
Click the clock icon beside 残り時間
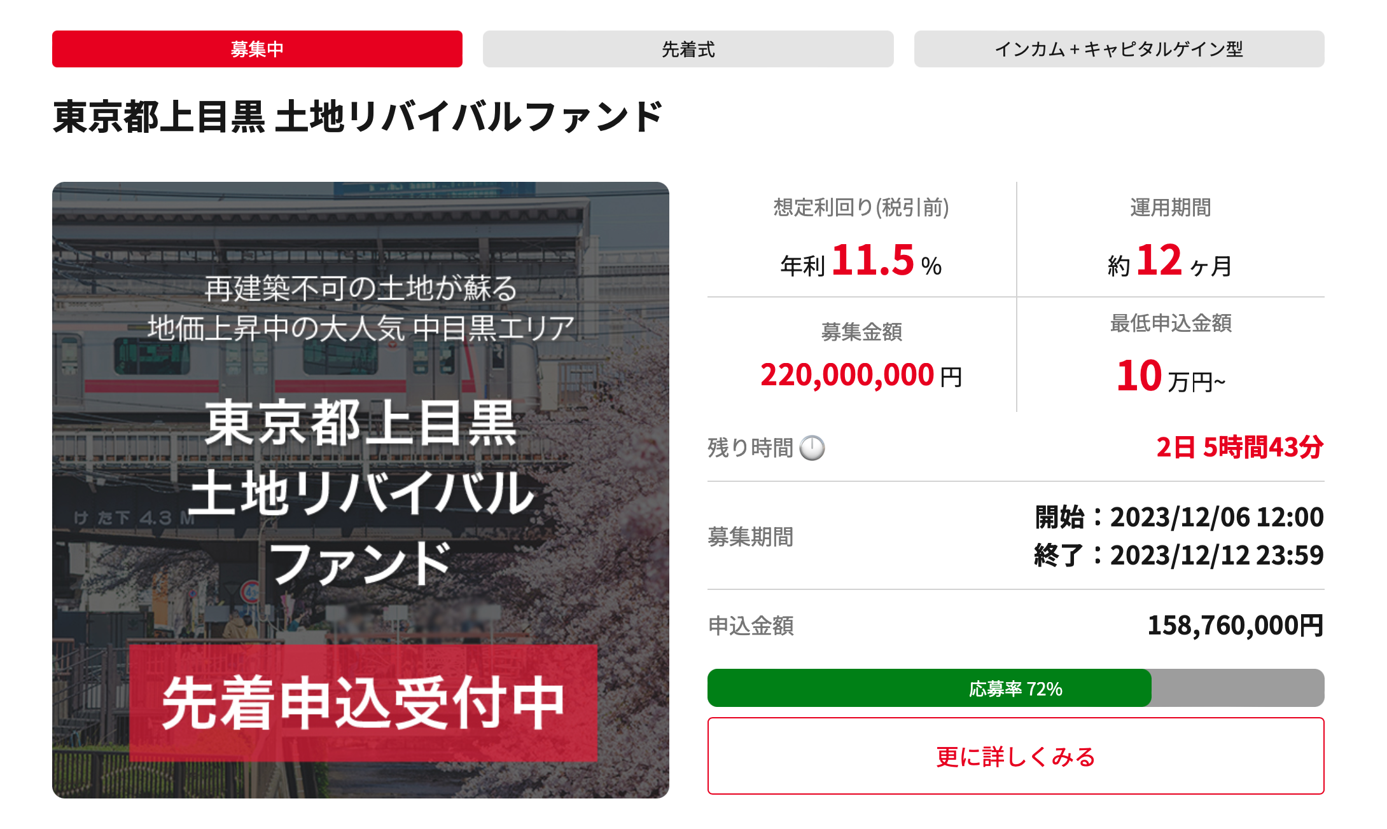812,448
